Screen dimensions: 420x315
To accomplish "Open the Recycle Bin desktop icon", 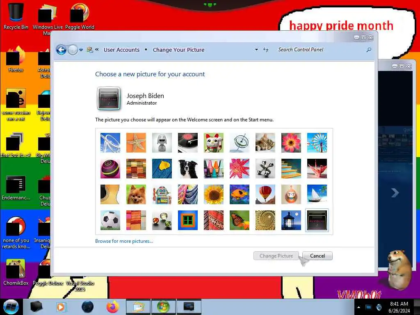I will pos(16,16).
